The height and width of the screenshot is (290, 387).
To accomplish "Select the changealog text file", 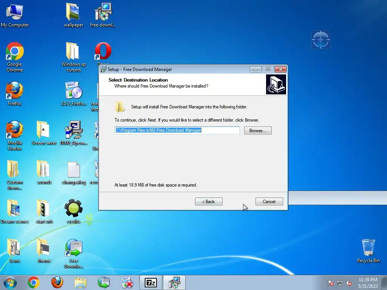I will coord(74,173).
